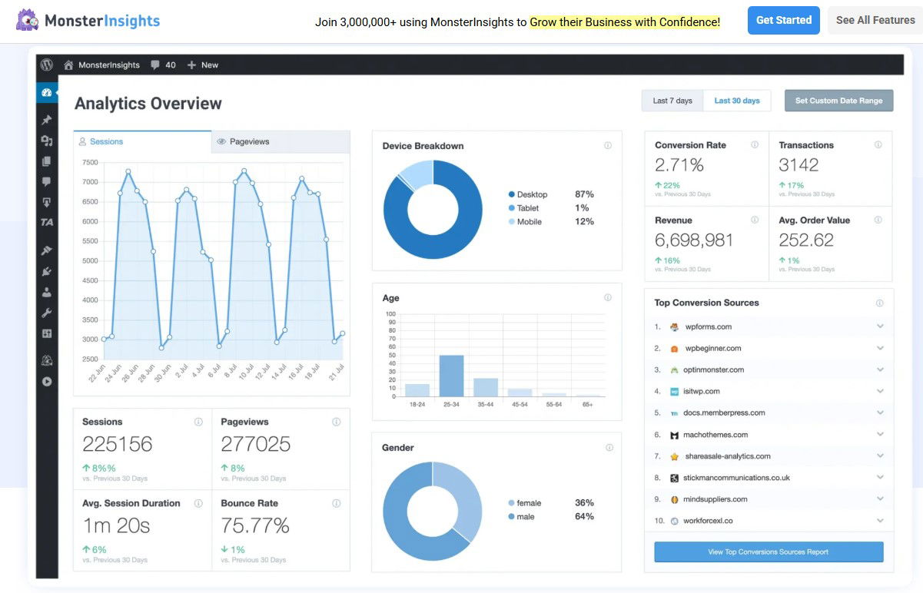Select the Last 30 days option
Viewport: 923px width, 593px height.
click(736, 100)
